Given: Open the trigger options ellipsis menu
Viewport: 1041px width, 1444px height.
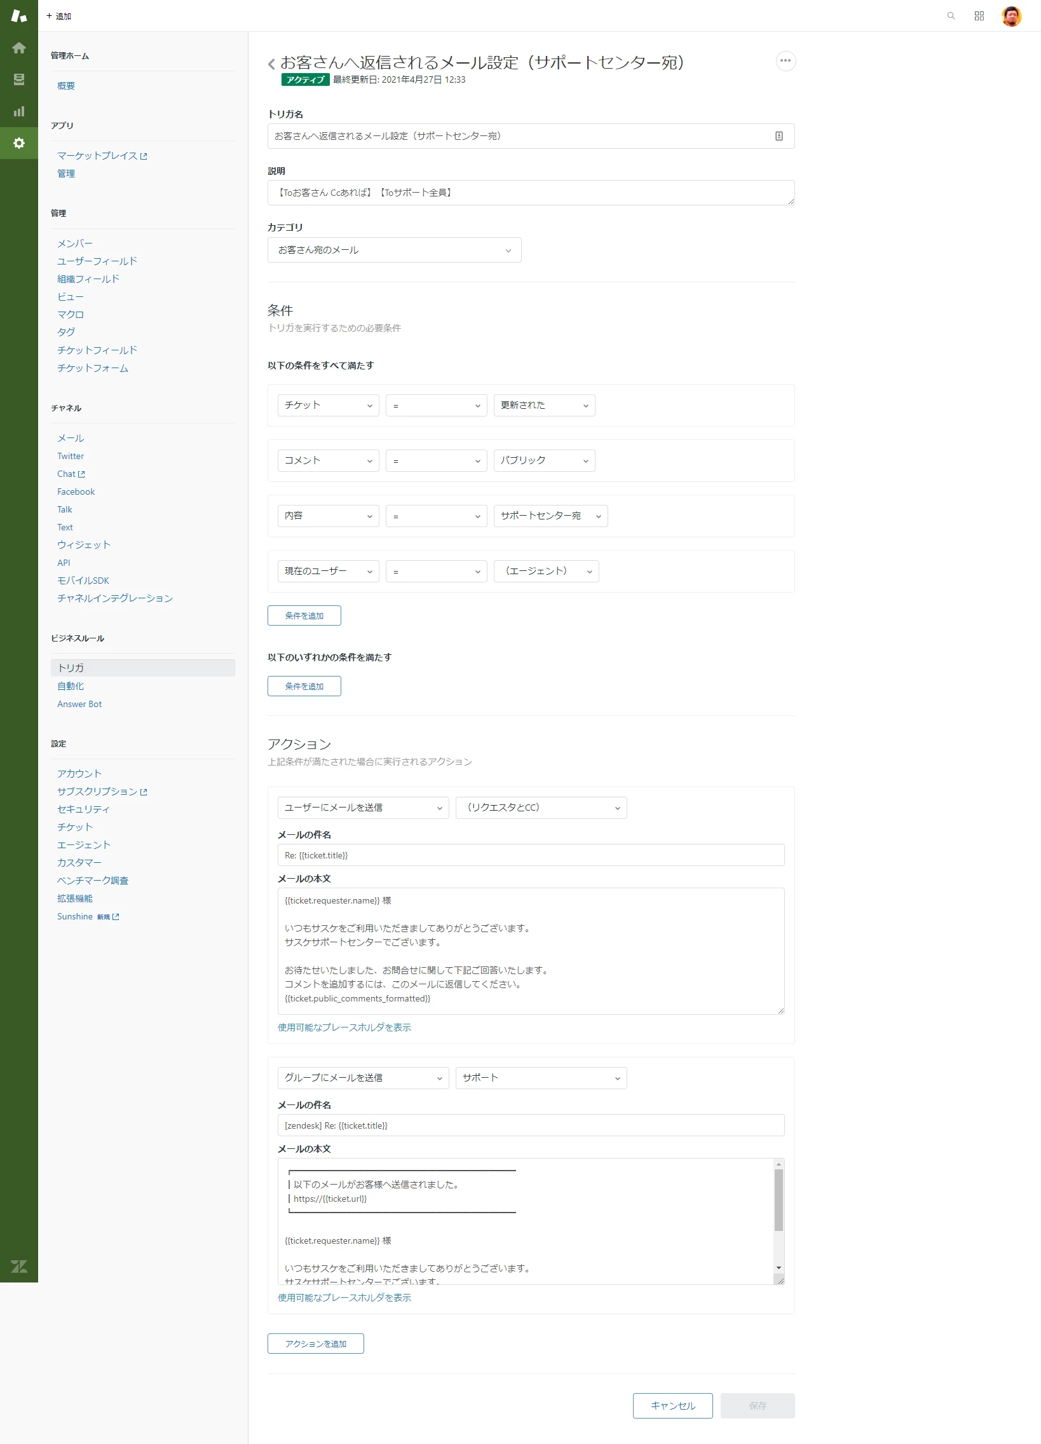Looking at the screenshot, I should (786, 61).
